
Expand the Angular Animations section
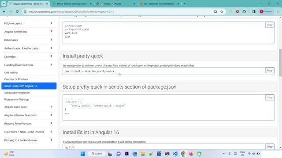(x=29, y=32)
